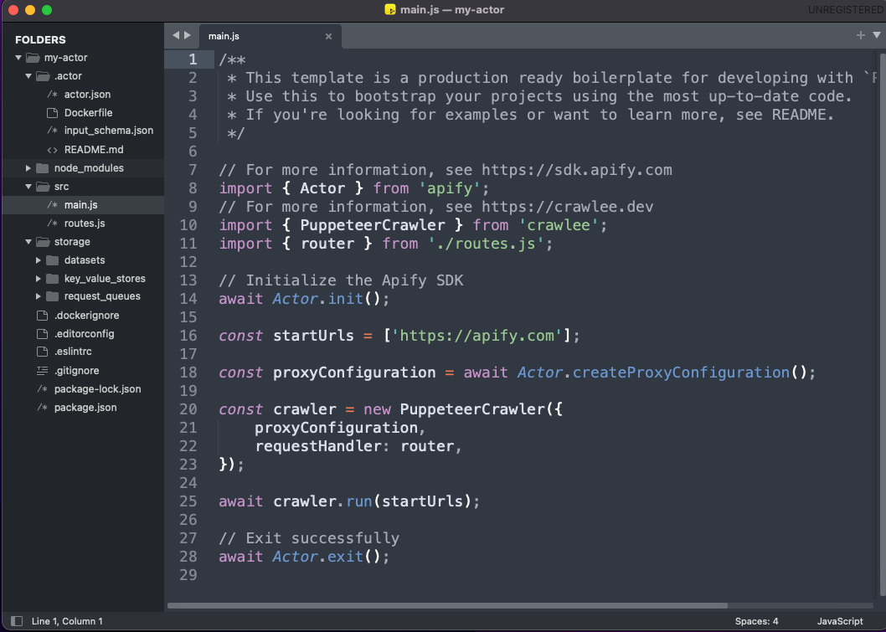
Task: Collapse the .actor folder
Action: [x=28, y=75]
